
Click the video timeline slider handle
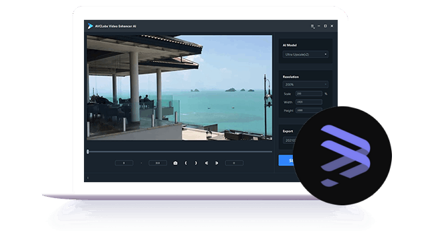pyautogui.click(x=88, y=152)
